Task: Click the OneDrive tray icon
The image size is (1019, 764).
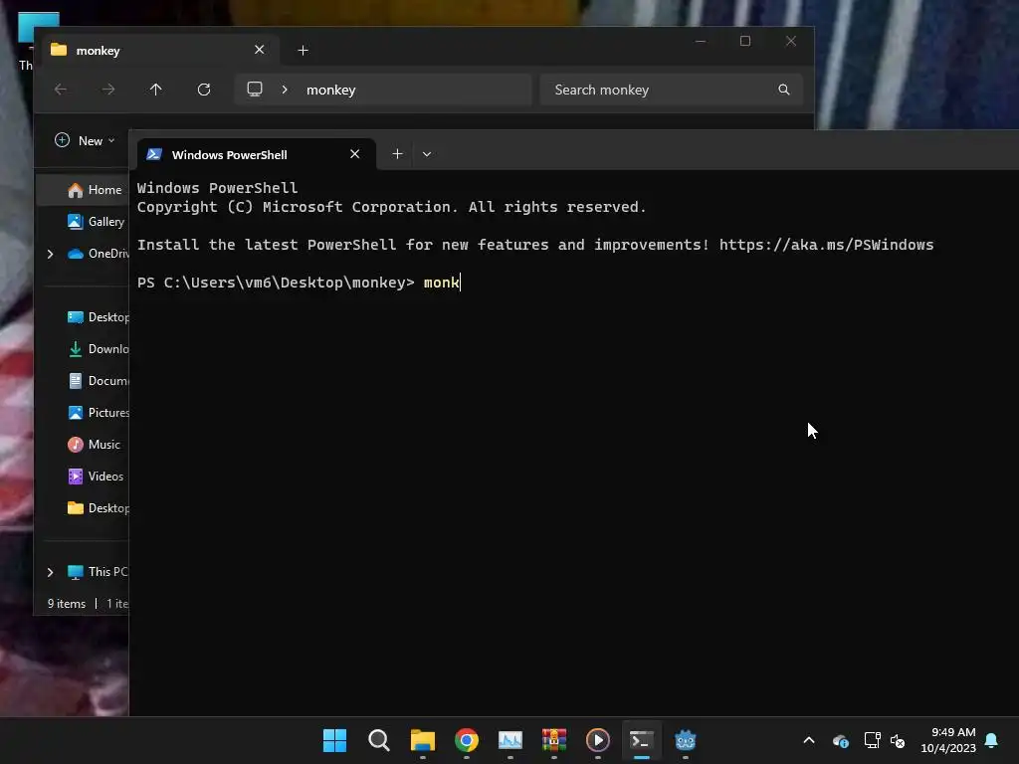Action: tap(840, 740)
